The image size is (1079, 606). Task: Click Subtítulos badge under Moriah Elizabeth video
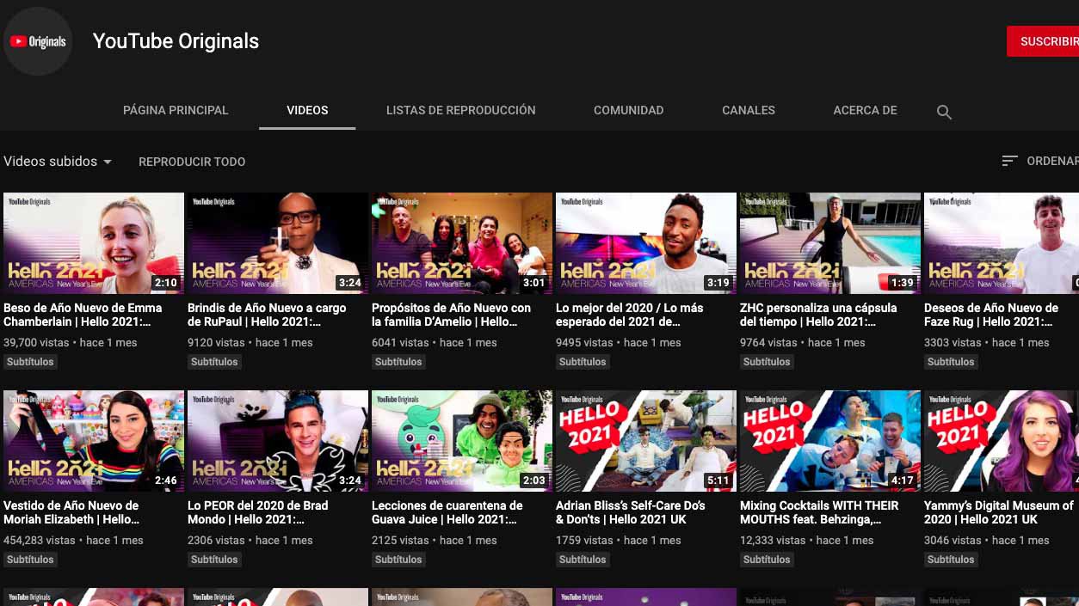pyautogui.click(x=30, y=560)
